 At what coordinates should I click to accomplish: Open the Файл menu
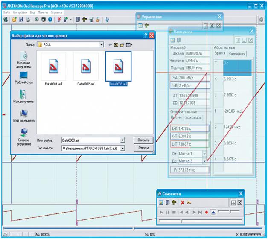(6, 12)
